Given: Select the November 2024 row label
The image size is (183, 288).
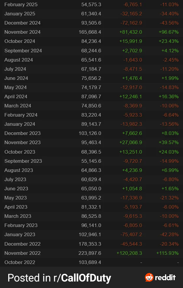Looking at the screenshot, I should pyautogui.click(x=22, y=32).
